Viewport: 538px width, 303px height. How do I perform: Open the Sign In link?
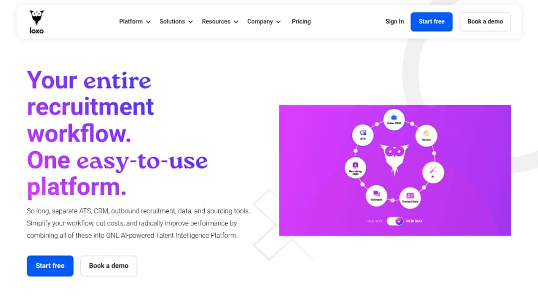(395, 21)
